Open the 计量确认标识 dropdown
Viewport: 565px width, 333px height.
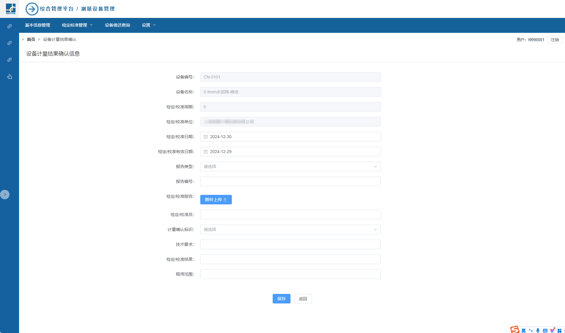(290, 229)
